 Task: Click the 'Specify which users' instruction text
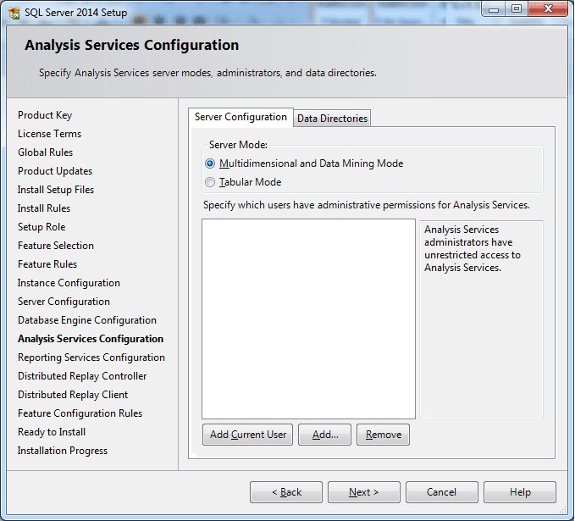[x=367, y=205]
